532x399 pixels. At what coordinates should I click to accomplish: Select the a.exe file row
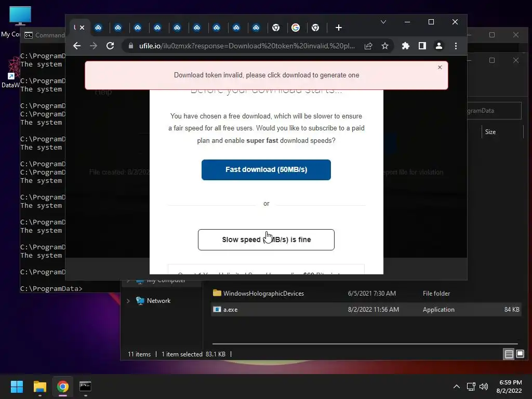click(366, 310)
